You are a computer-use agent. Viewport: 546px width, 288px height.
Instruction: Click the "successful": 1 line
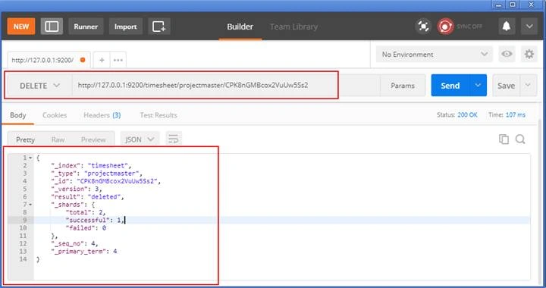tap(95, 221)
